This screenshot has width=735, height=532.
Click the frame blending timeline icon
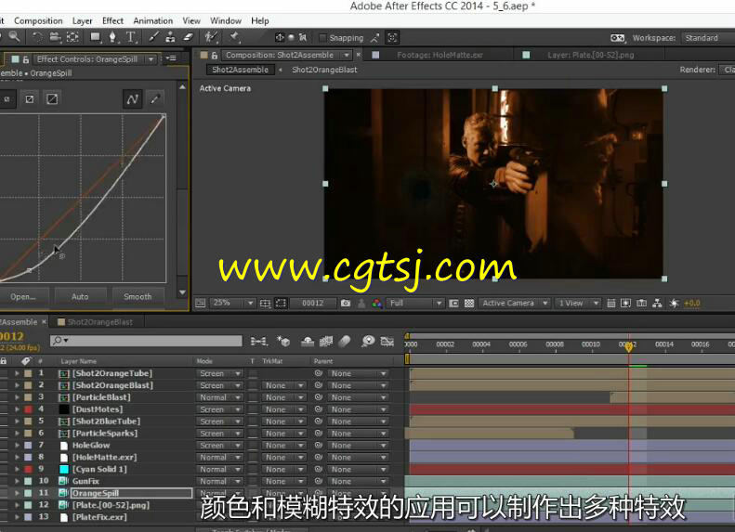click(x=326, y=341)
